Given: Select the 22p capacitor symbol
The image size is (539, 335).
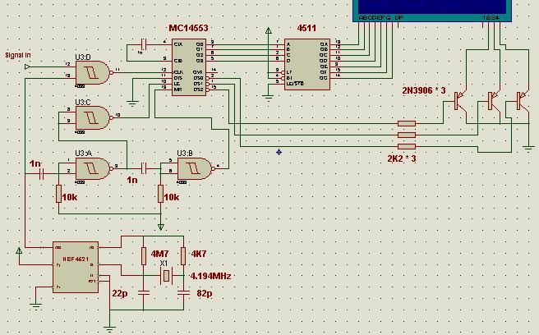Looking at the screenshot, I should (x=144, y=293).
